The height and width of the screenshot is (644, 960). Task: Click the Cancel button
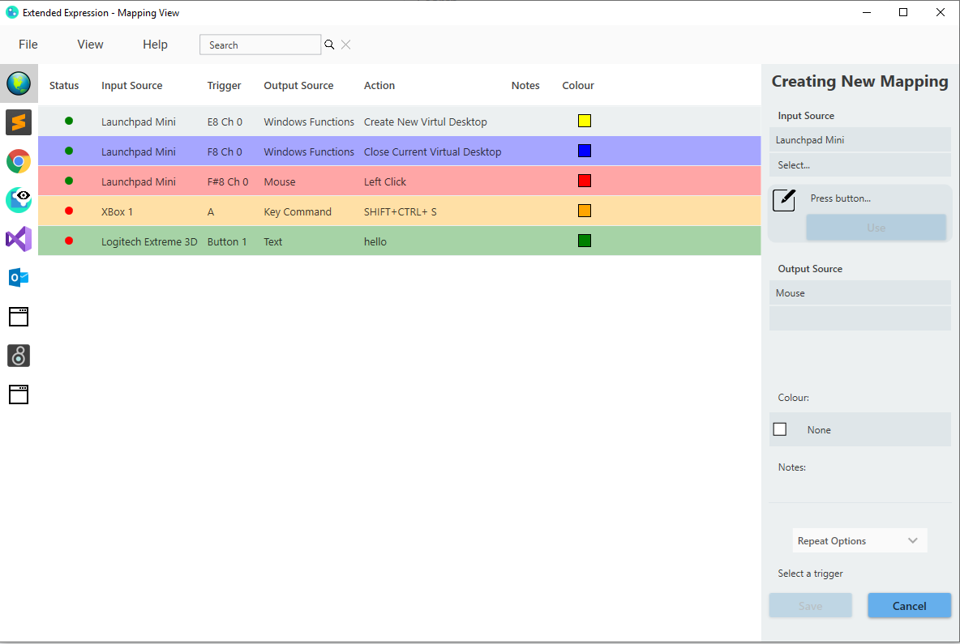(909, 605)
